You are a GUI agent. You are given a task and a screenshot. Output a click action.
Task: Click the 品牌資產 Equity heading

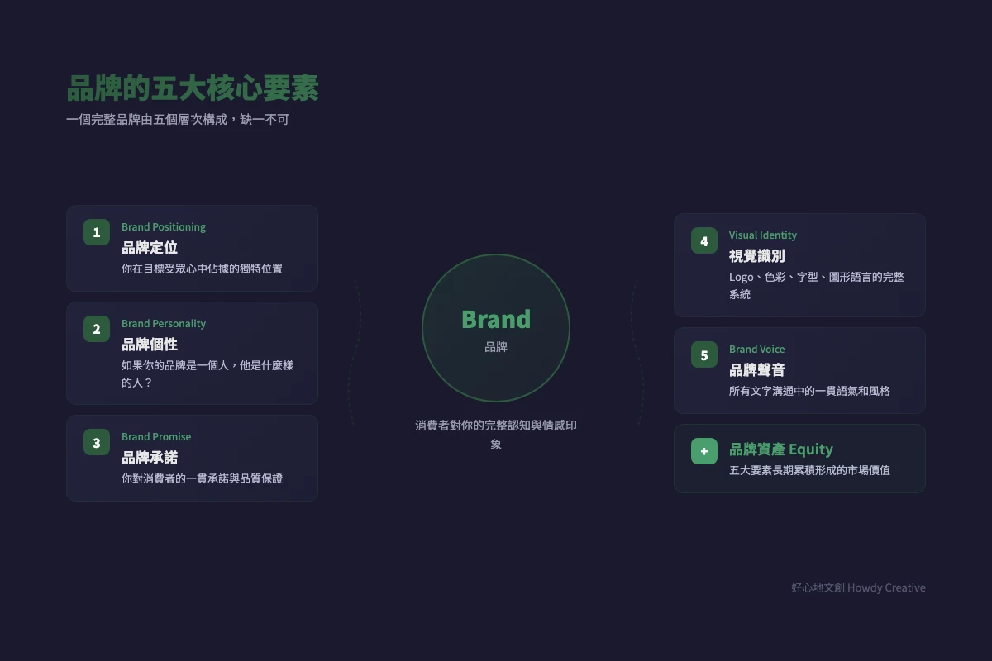click(781, 449)
